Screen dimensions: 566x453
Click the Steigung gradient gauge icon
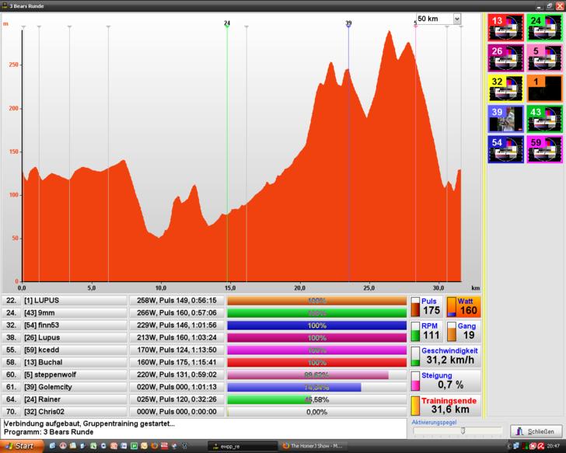[x=415, y=381]
